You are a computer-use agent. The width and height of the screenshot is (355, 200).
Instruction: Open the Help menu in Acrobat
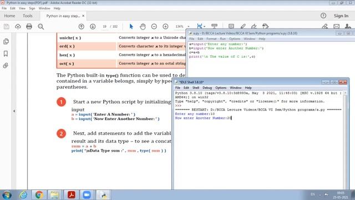(57, 8)
